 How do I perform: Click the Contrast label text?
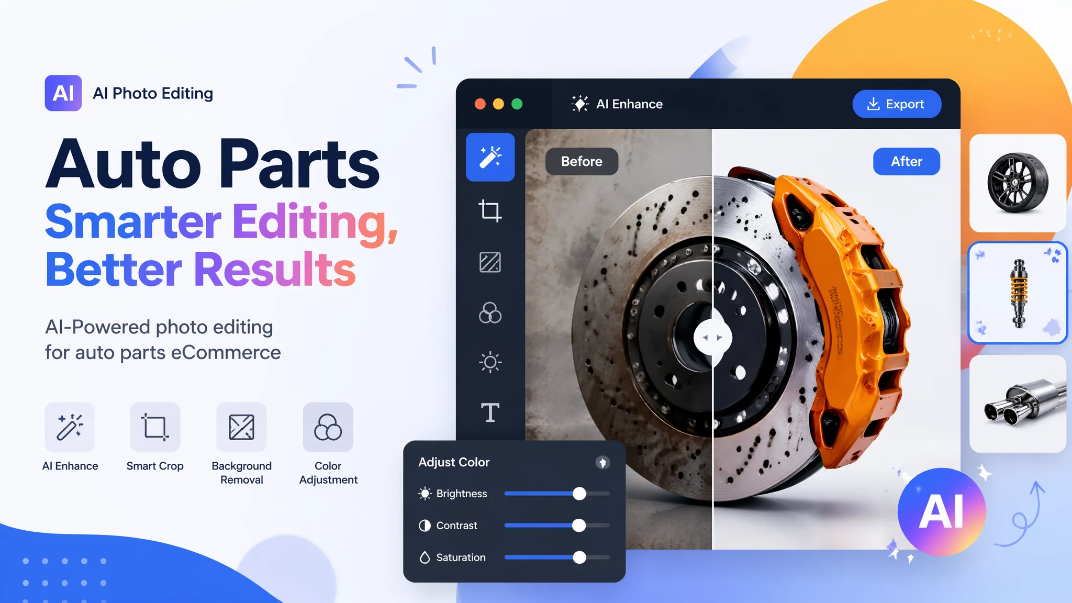point(457,526)
